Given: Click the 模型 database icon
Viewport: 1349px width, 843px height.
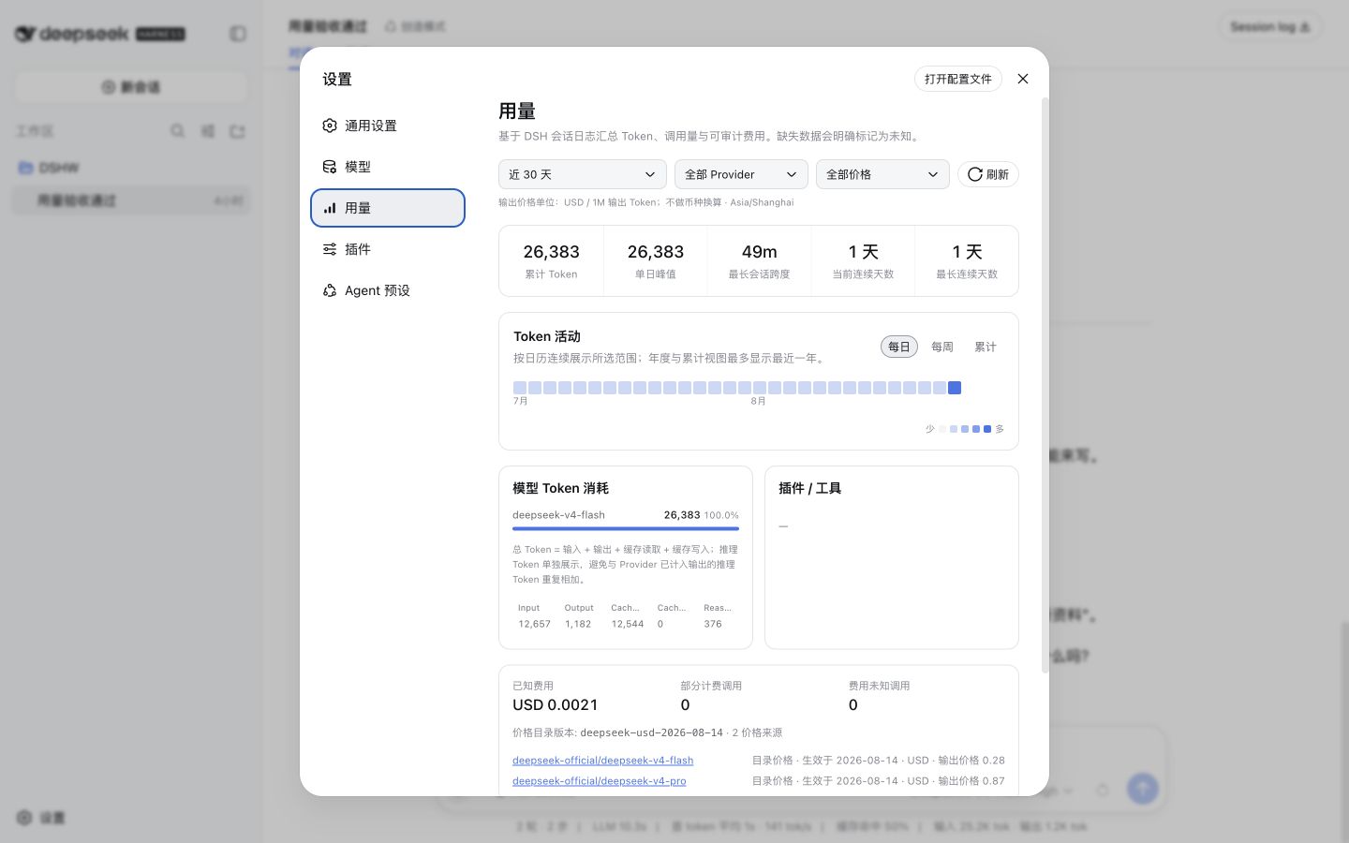Looking at the screenshot, I should (330, 167).
